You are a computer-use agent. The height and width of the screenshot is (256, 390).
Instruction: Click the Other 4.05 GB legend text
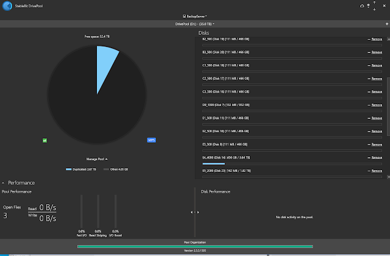tap(119, 169)
